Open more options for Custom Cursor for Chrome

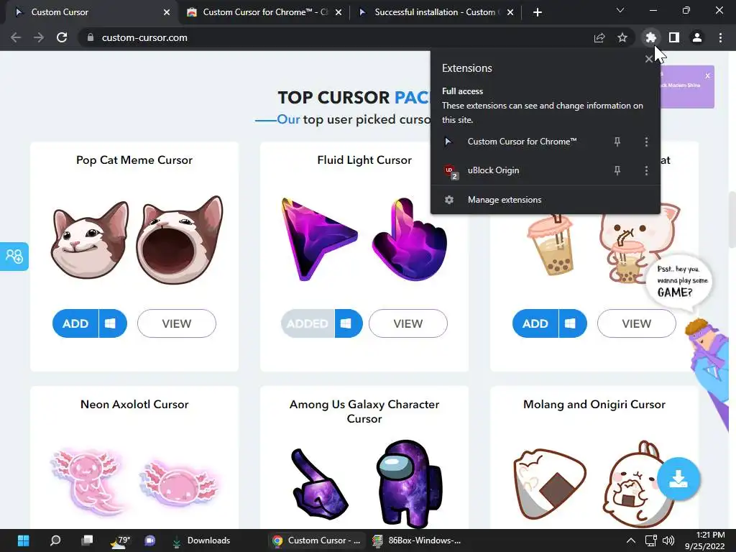646,142
